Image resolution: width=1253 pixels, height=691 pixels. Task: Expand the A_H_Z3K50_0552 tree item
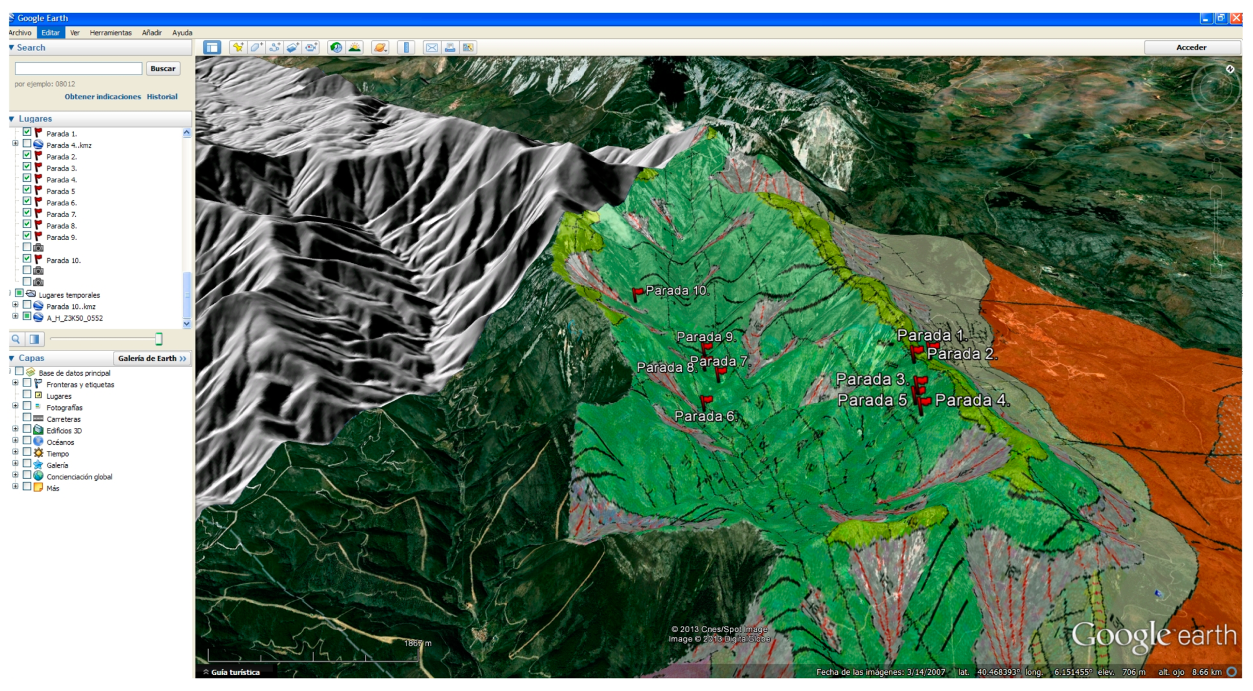(x=15, y=316)
